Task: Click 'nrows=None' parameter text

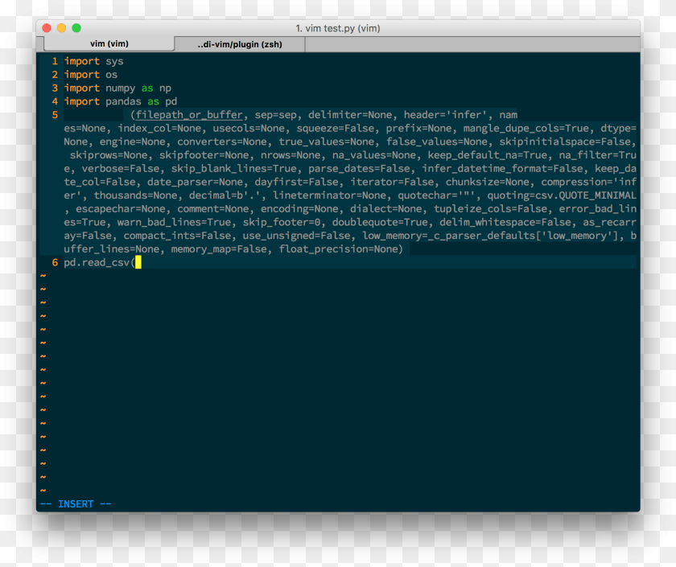Action: click(291, 155)
